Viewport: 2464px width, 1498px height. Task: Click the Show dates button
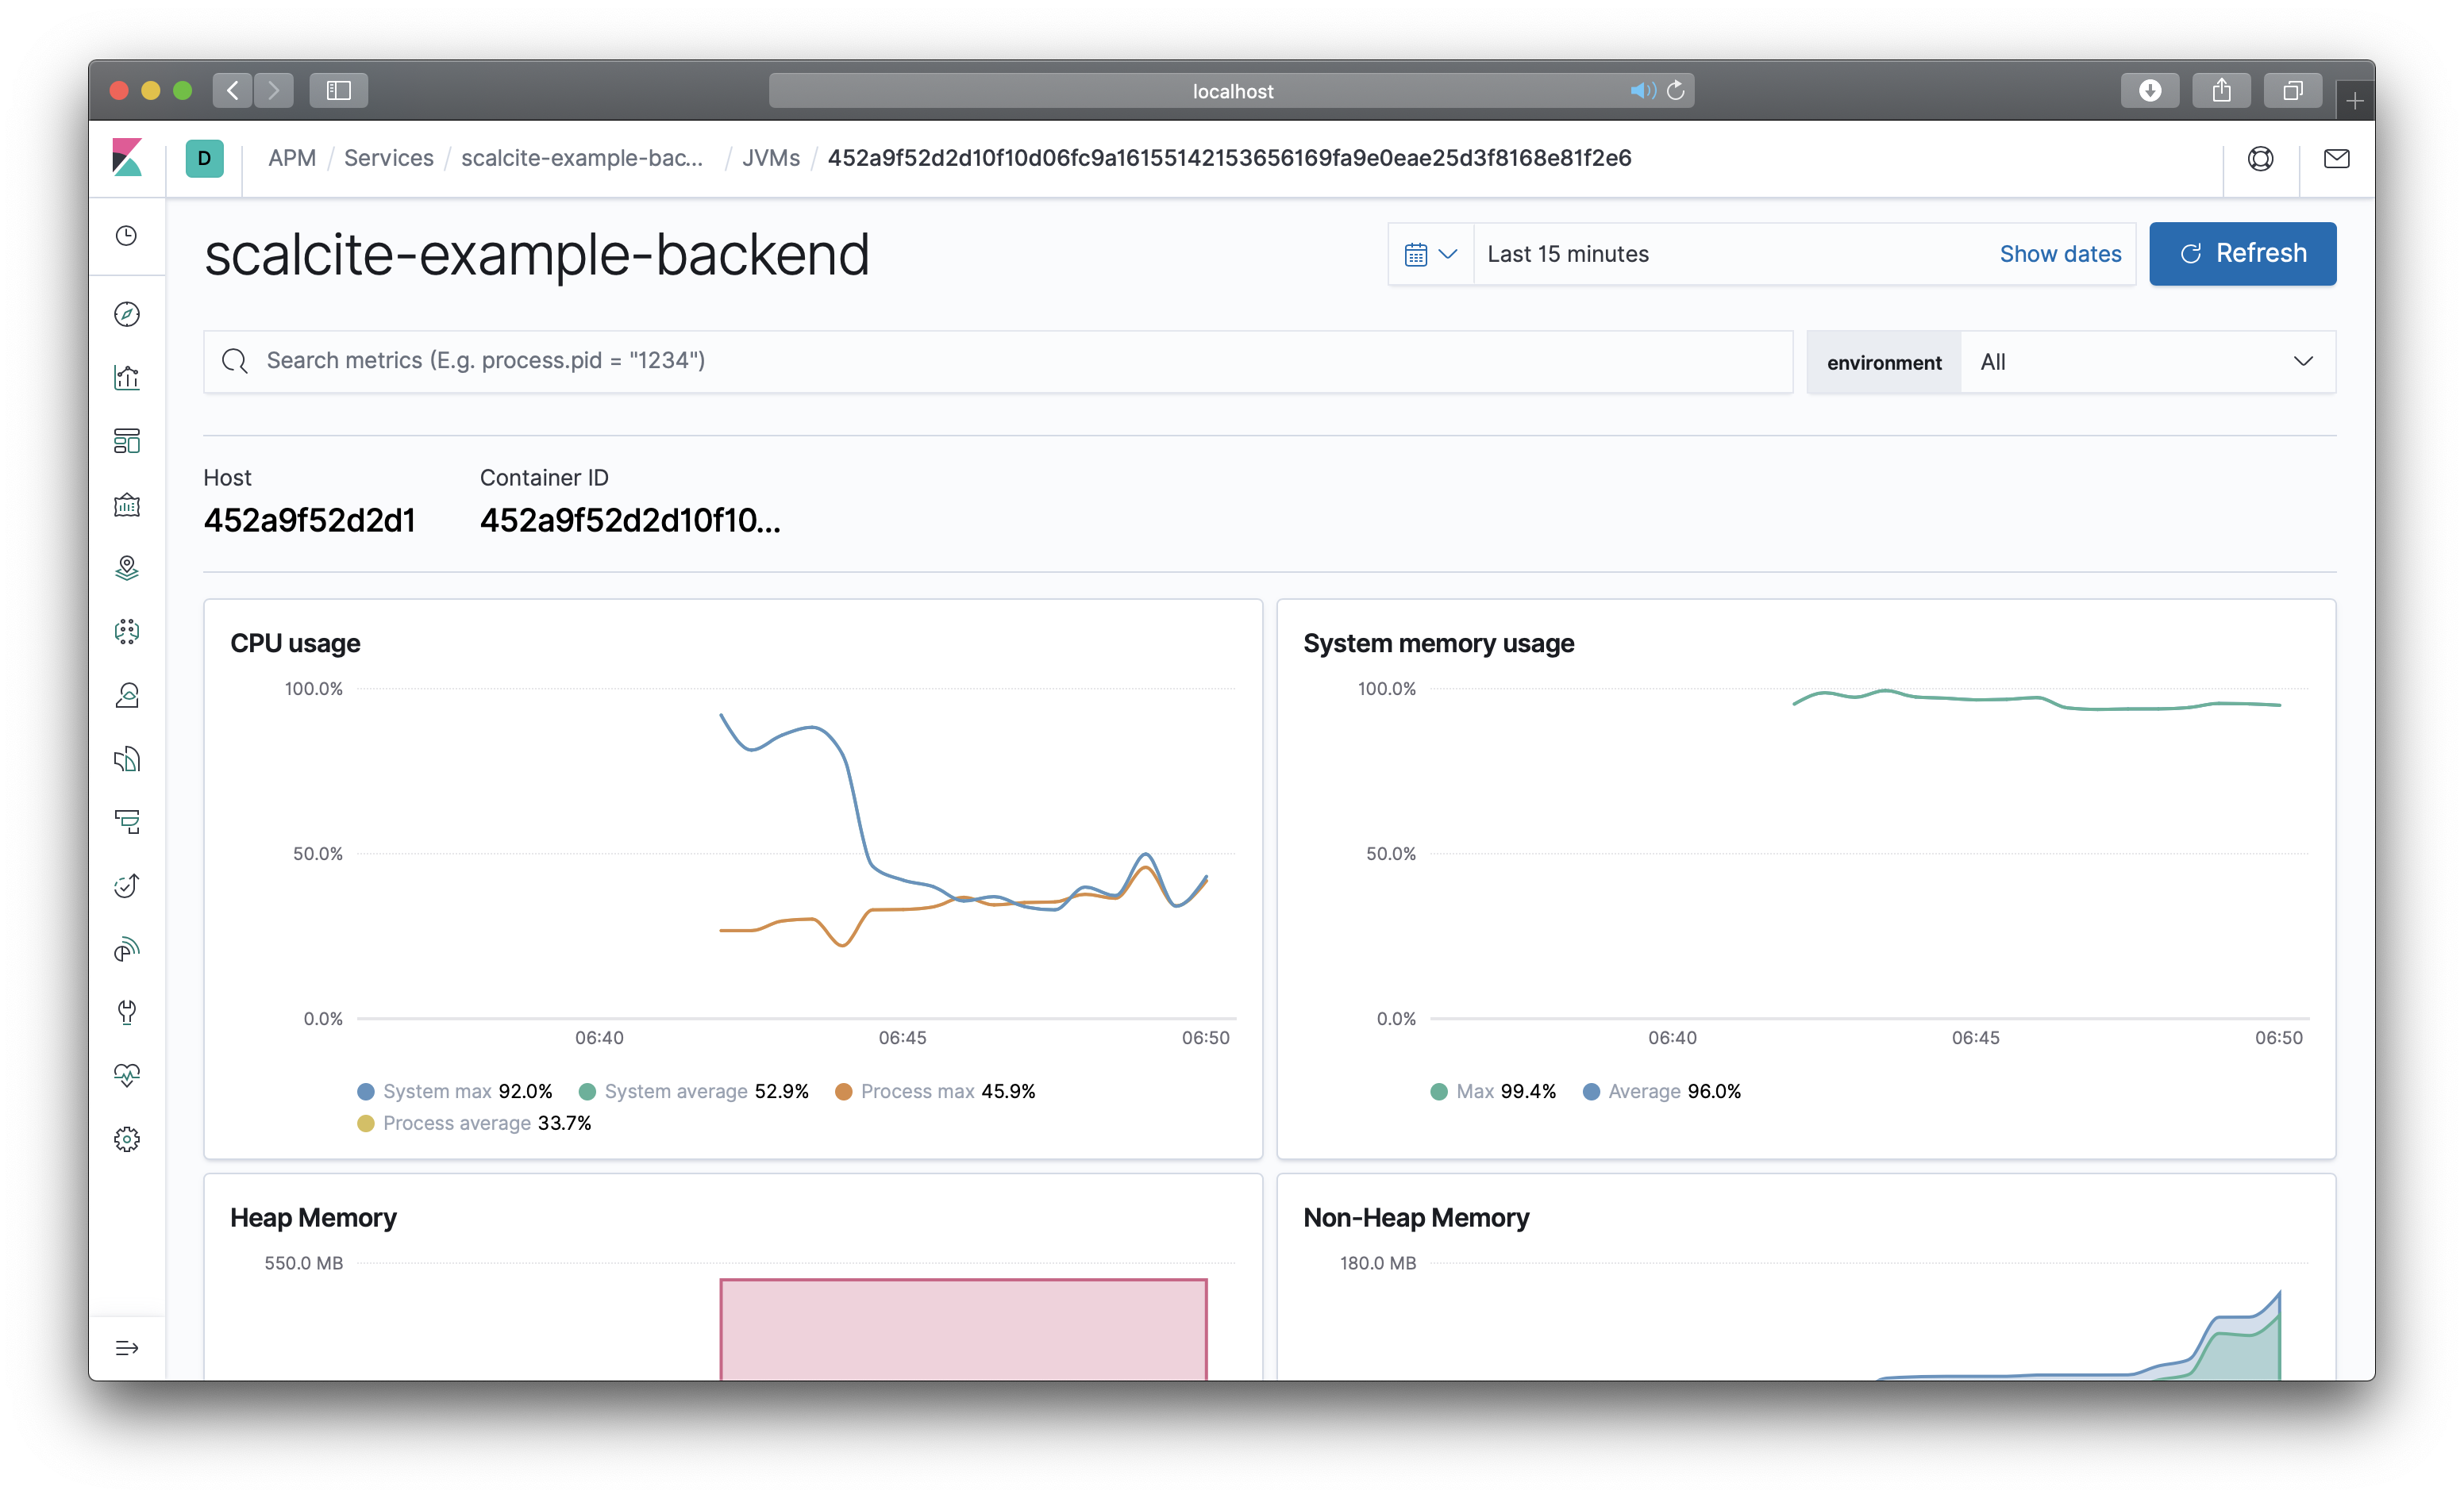tap(2061, 253)
